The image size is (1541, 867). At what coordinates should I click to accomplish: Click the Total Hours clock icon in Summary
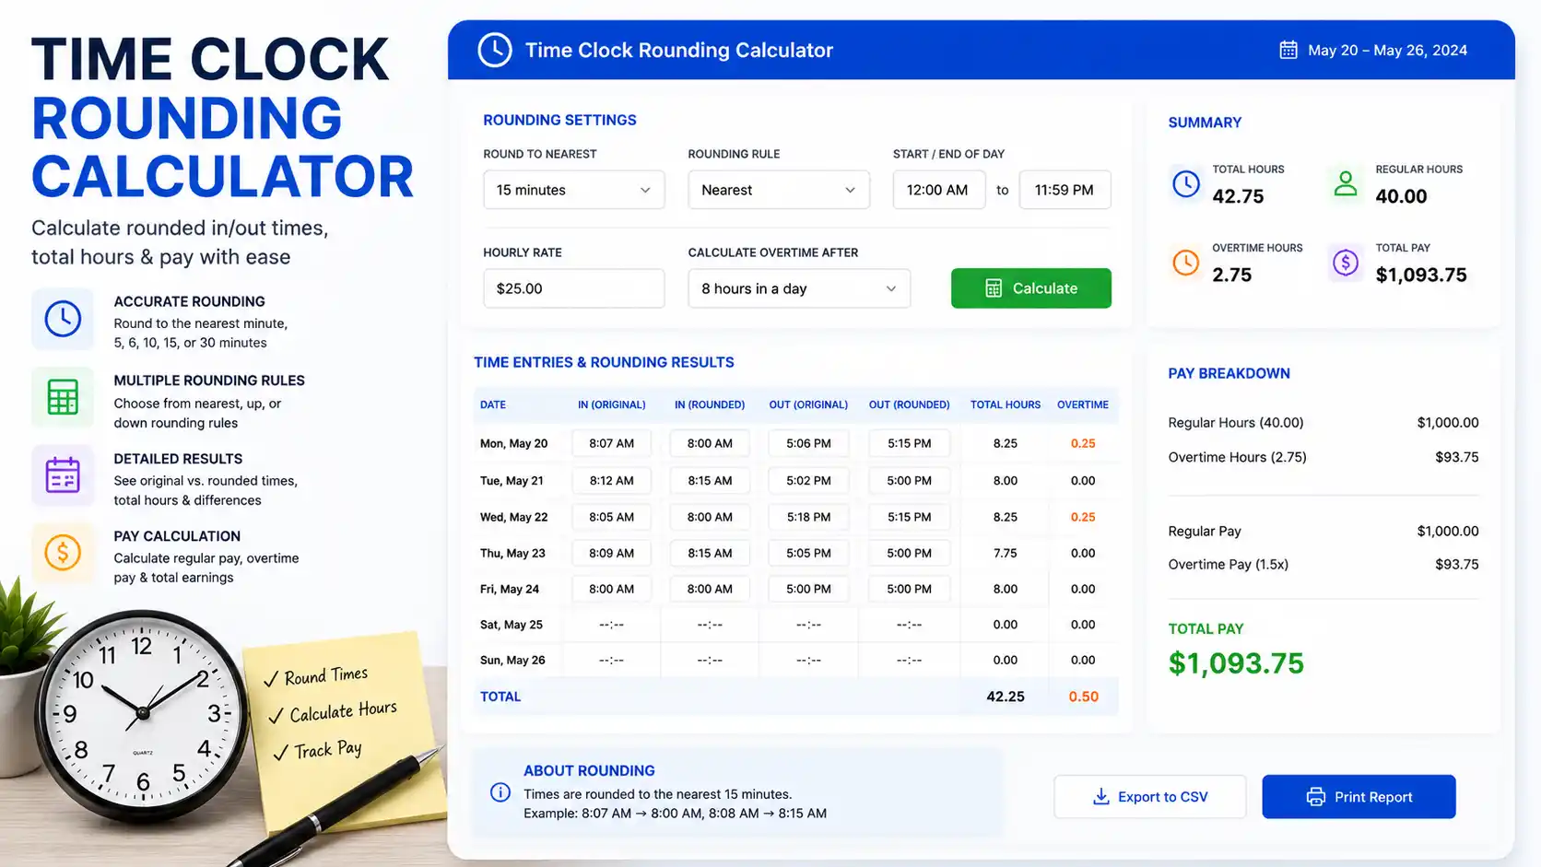(1186, 183)
